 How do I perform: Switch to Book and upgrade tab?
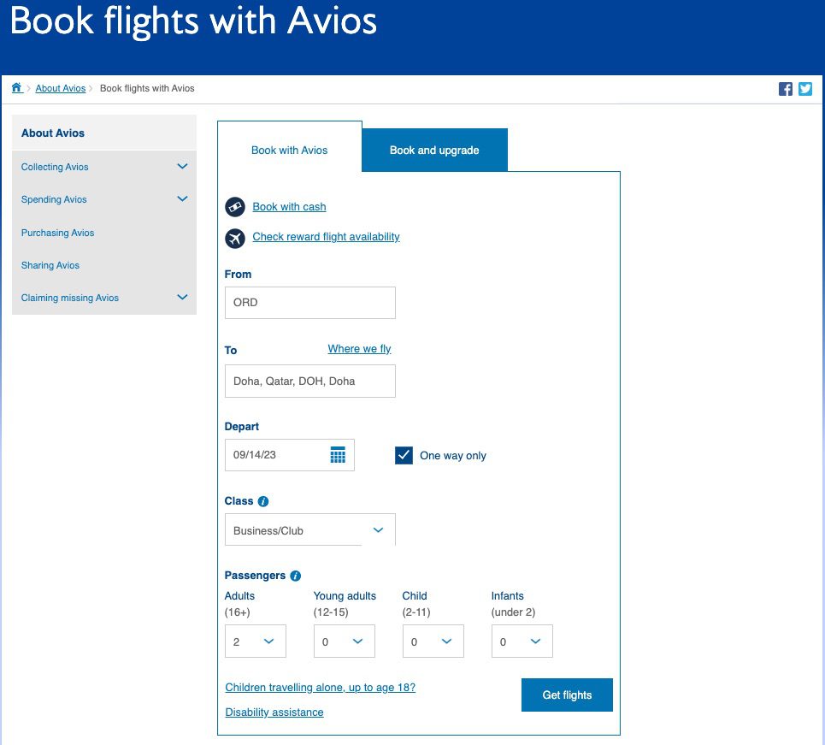434,150
